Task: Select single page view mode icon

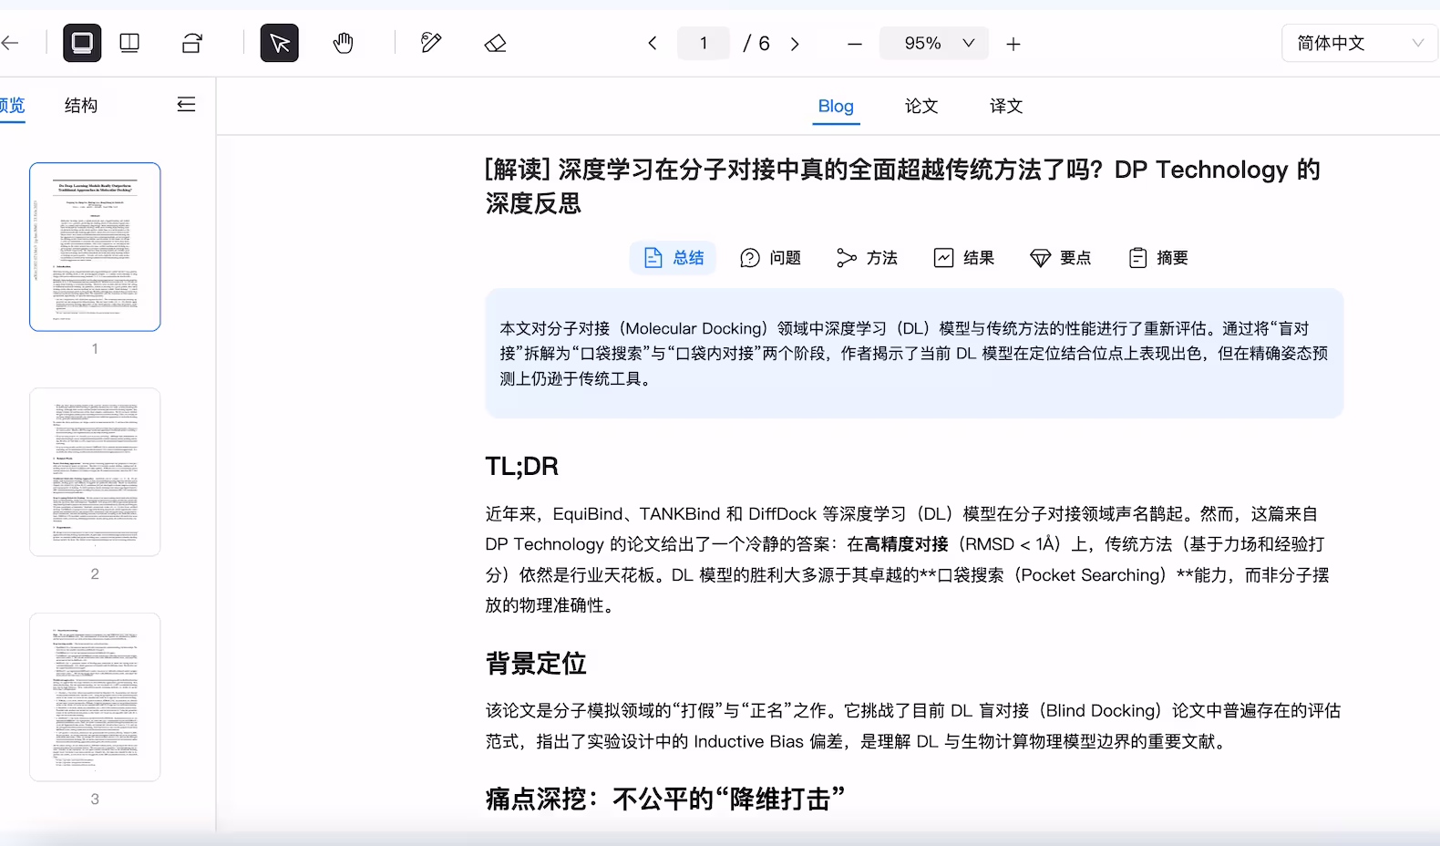Action: [x=82, y=43]
